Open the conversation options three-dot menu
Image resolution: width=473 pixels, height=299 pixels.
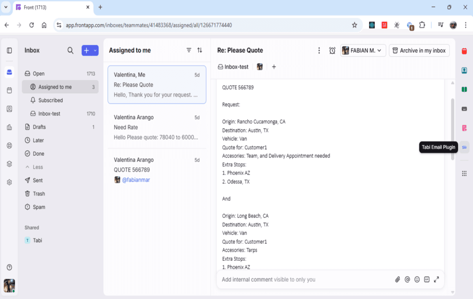pos(319,50)
